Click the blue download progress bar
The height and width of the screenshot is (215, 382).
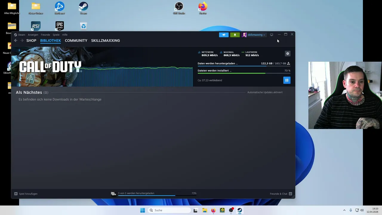(244, 66)
